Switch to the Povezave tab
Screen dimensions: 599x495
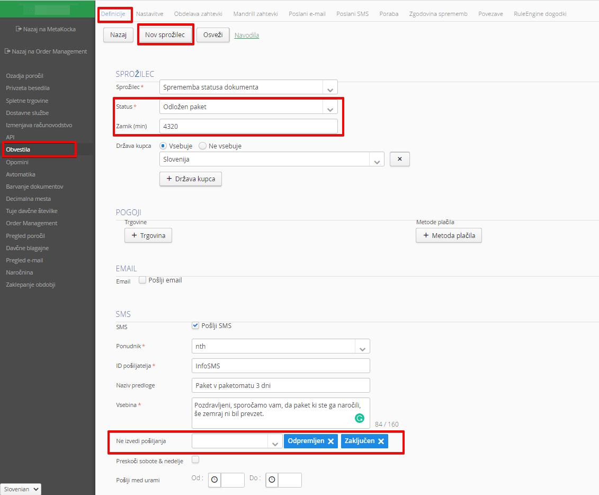pos(490,14)
